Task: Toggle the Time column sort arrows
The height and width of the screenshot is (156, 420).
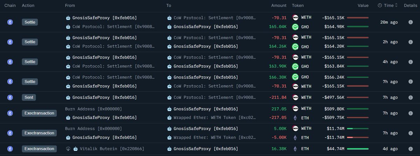Action: point(396,6)
